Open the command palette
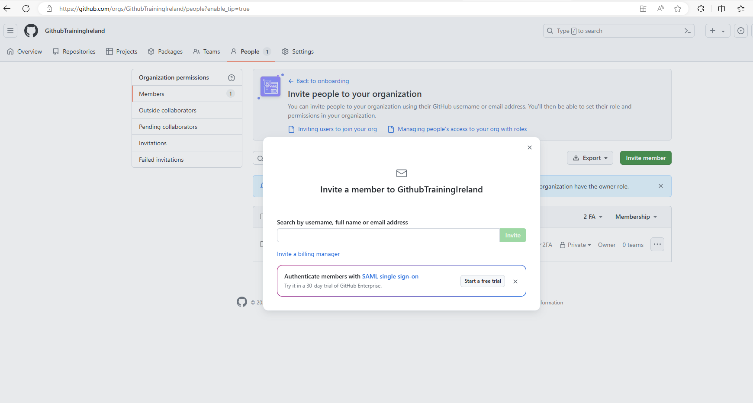 point(688,31)
